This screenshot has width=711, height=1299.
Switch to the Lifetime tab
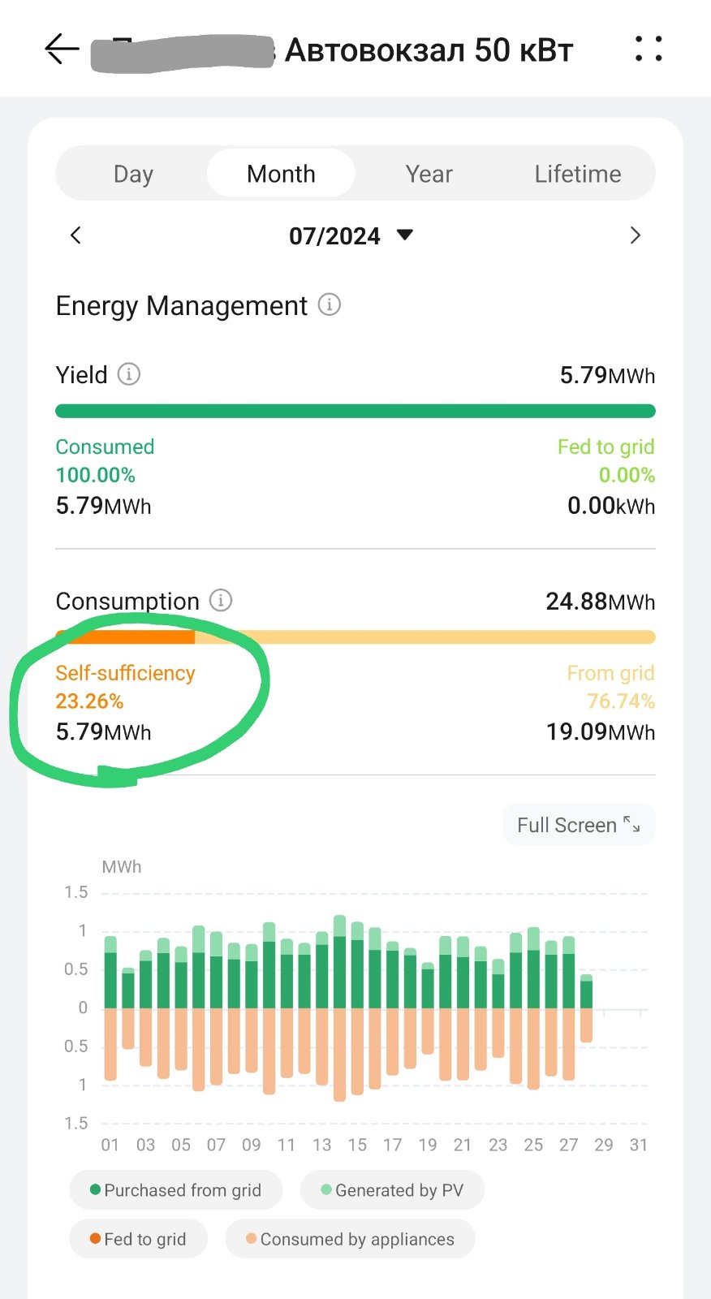(x=577, y=174)
